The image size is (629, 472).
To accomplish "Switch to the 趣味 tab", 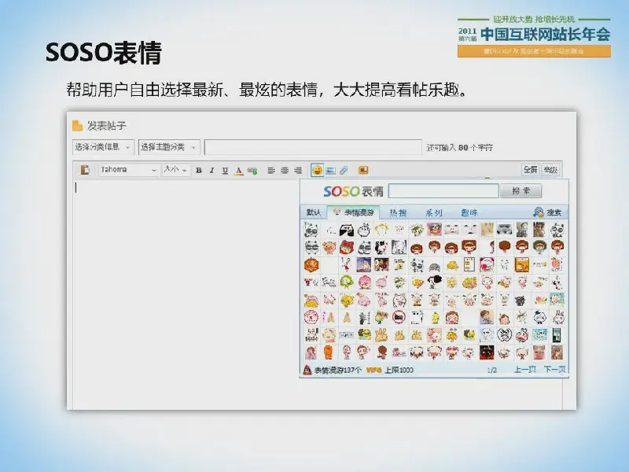I will coord(469,212).
